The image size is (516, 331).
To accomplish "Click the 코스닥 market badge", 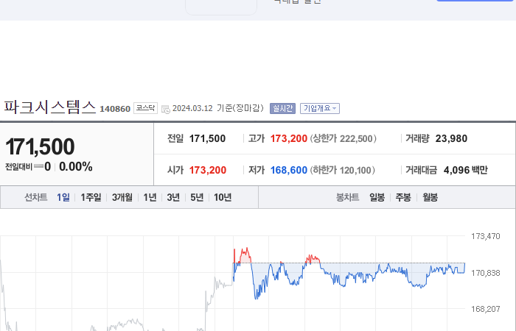I will pyautogui.click(x=145, y=108).
